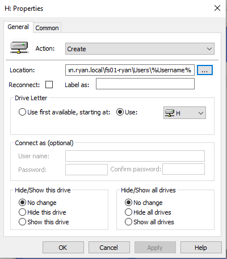Open the drive letter H dropdown

(x=184, y=113)
